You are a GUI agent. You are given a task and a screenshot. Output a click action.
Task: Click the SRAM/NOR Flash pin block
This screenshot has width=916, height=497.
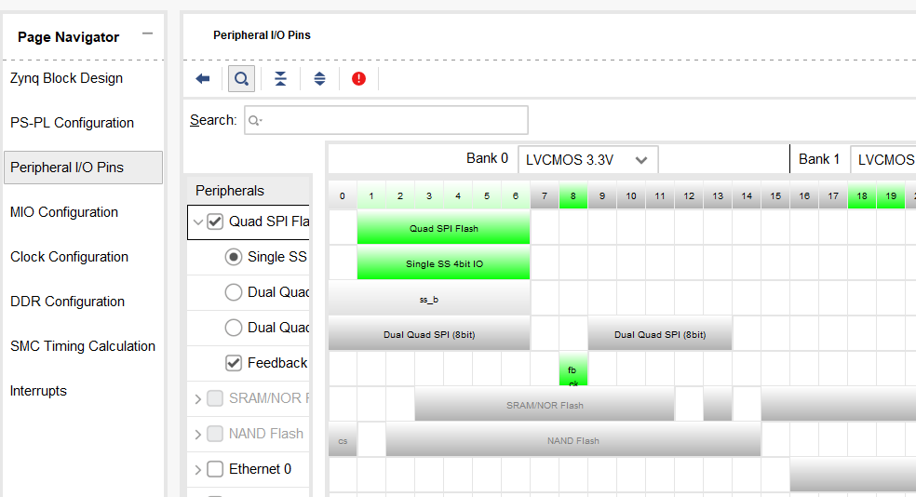point(545,405)
